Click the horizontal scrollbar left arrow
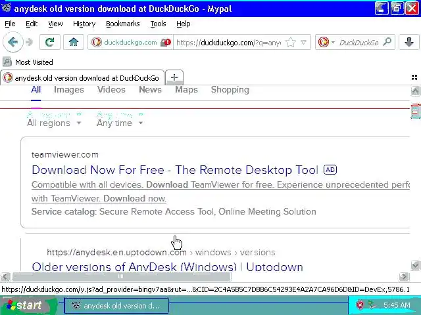 [x=5, y=276]
